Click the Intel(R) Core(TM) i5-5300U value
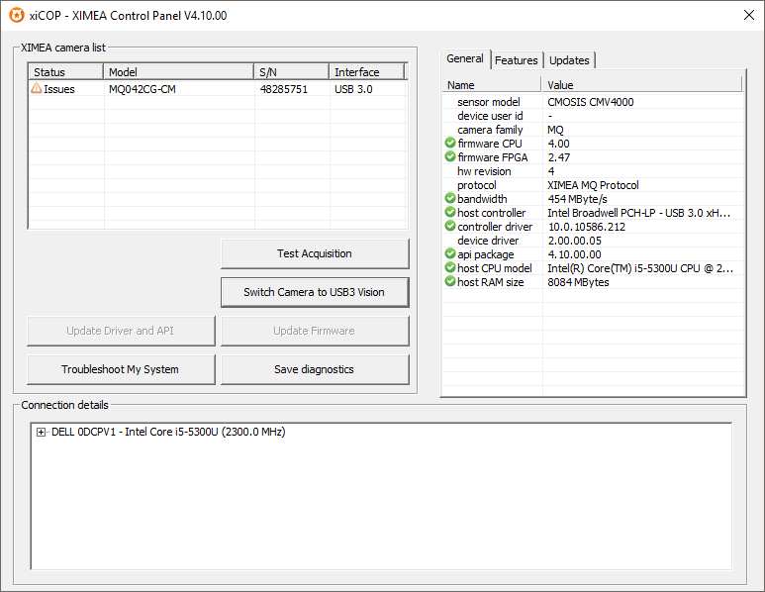The height and width of the screenshot is (592, 765). (640, 268)
